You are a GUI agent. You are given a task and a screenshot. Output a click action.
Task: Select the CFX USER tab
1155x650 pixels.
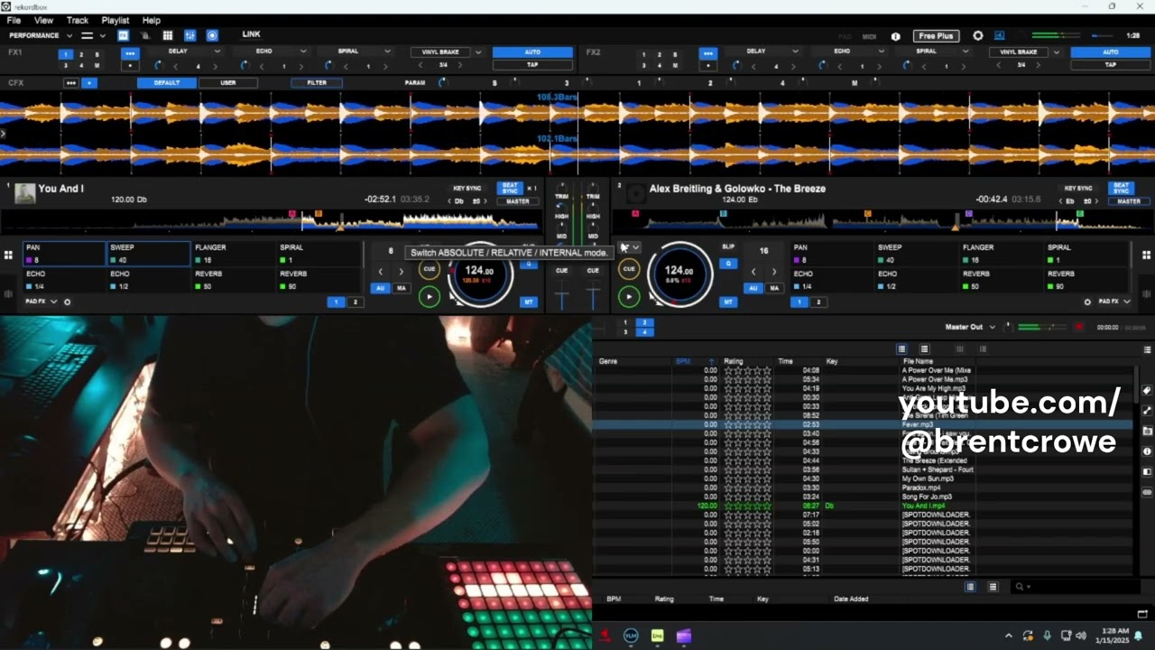click(x=228, y=83)
